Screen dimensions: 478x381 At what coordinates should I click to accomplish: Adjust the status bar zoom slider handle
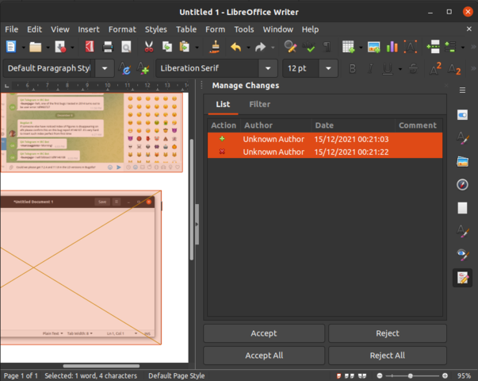click(411, 375)
